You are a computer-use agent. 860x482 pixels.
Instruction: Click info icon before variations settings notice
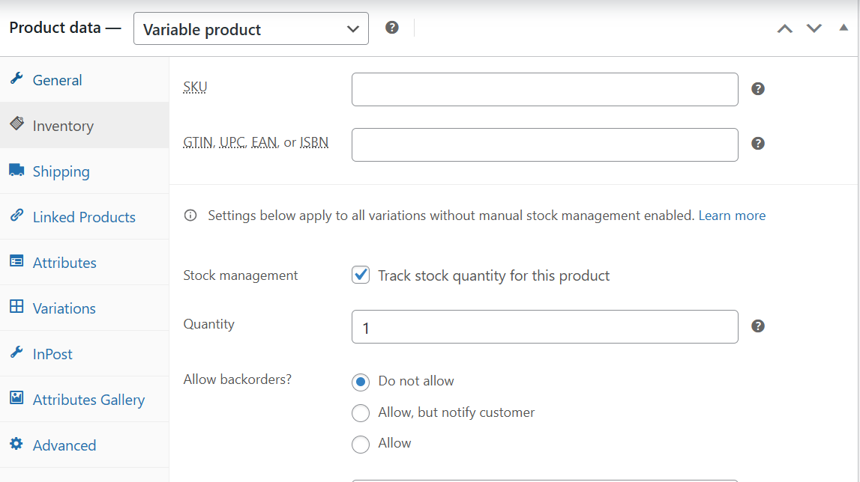click(x=190, y=216)
